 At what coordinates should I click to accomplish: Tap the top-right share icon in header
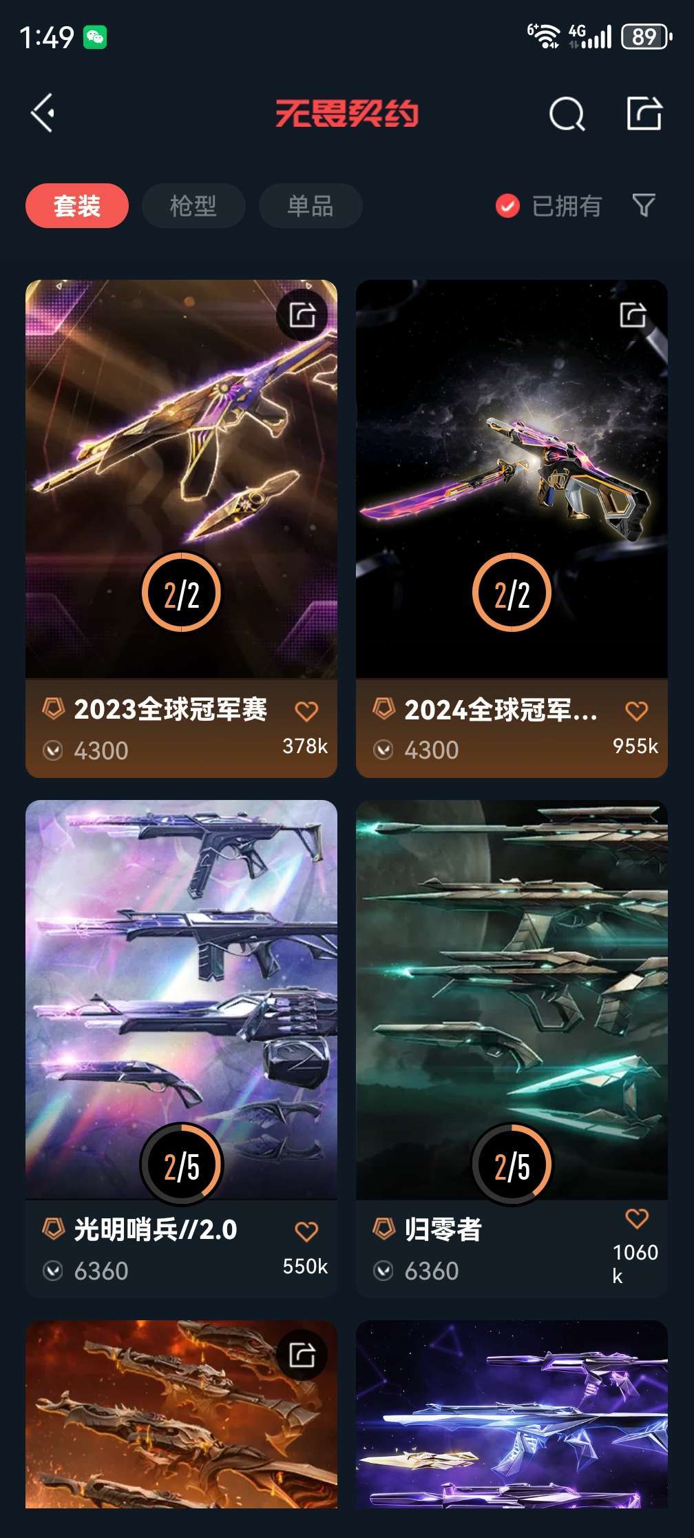644,113
